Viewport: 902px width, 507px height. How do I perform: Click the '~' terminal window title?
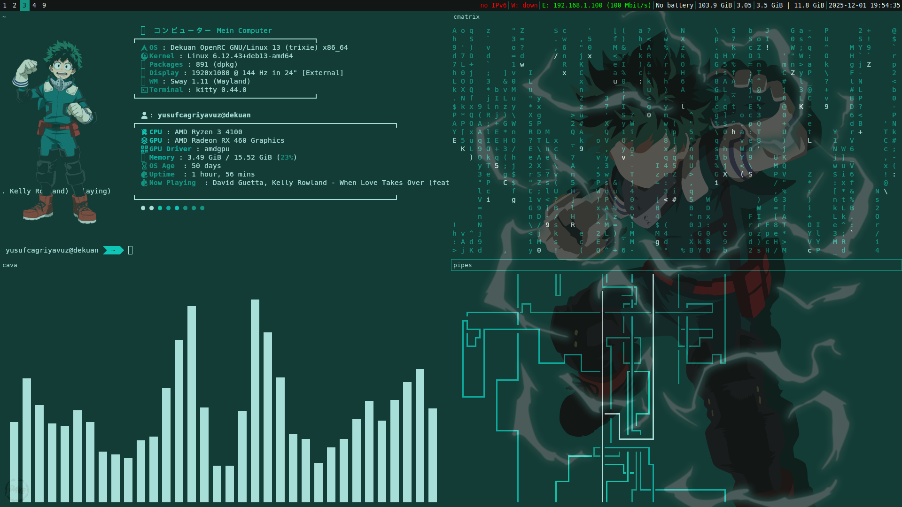pos(4,17)
